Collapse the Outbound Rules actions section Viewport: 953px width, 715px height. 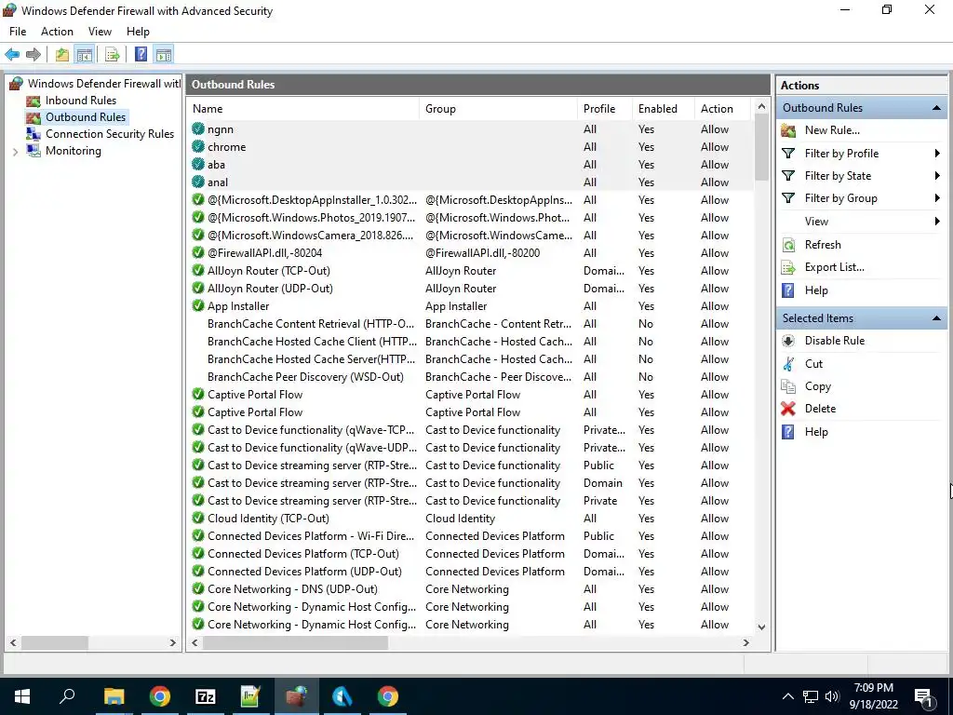(936, 108)
